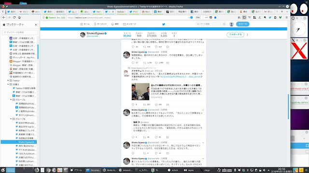Screen dimensions: 309x173
Task: Click the blue ツイート compose button
Action: 242,24
